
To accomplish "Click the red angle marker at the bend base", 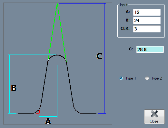I will click(x=38, y=112).
